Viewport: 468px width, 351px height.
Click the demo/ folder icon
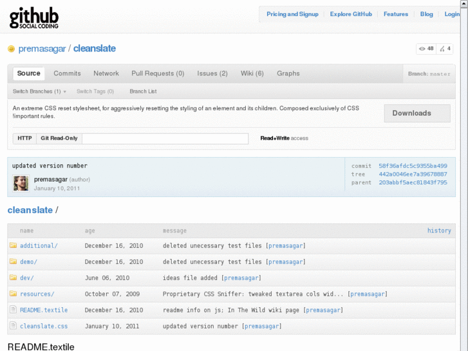(x=13, y=261)
